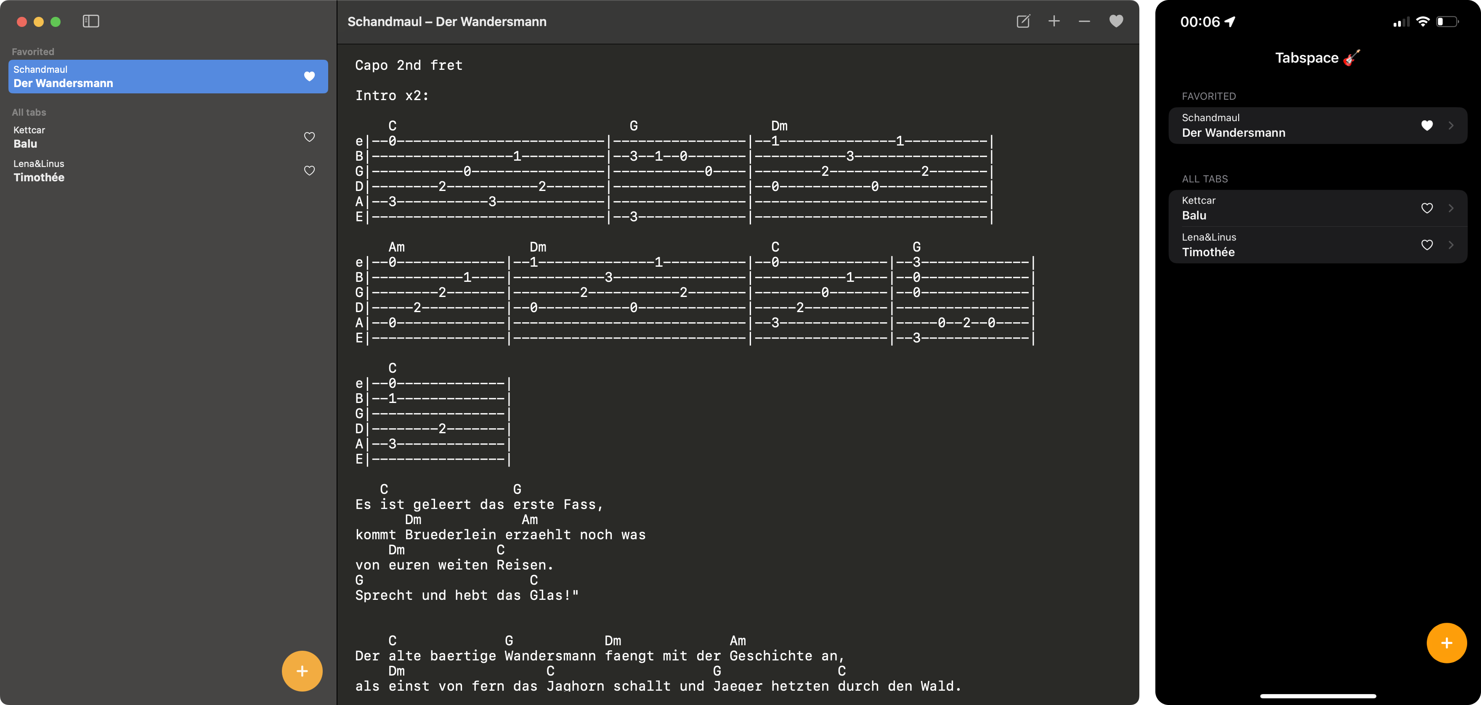Add a new tab with the Mac orange plus button
This screenshot has height=705, width=1481.
point(302,671)
